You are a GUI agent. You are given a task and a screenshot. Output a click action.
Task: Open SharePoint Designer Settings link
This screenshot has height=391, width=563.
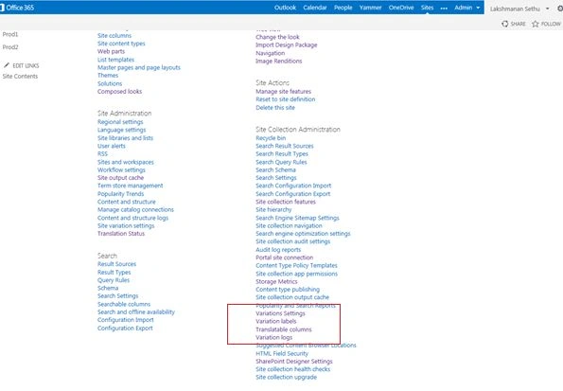pos(294,362)
